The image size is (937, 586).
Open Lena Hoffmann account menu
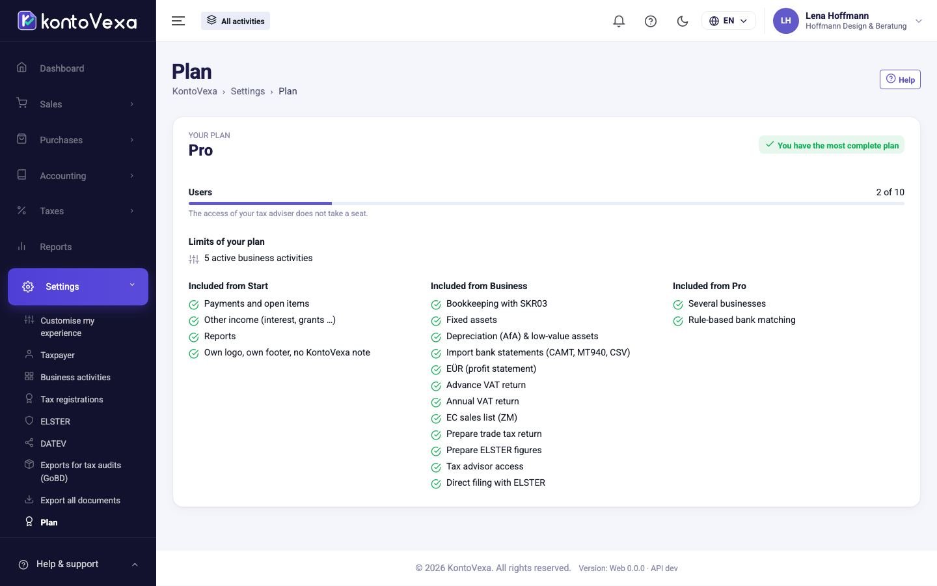click(847, 21)
